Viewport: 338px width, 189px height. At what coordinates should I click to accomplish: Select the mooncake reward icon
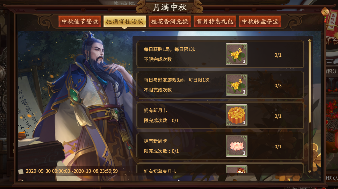(x=237, y=115)
